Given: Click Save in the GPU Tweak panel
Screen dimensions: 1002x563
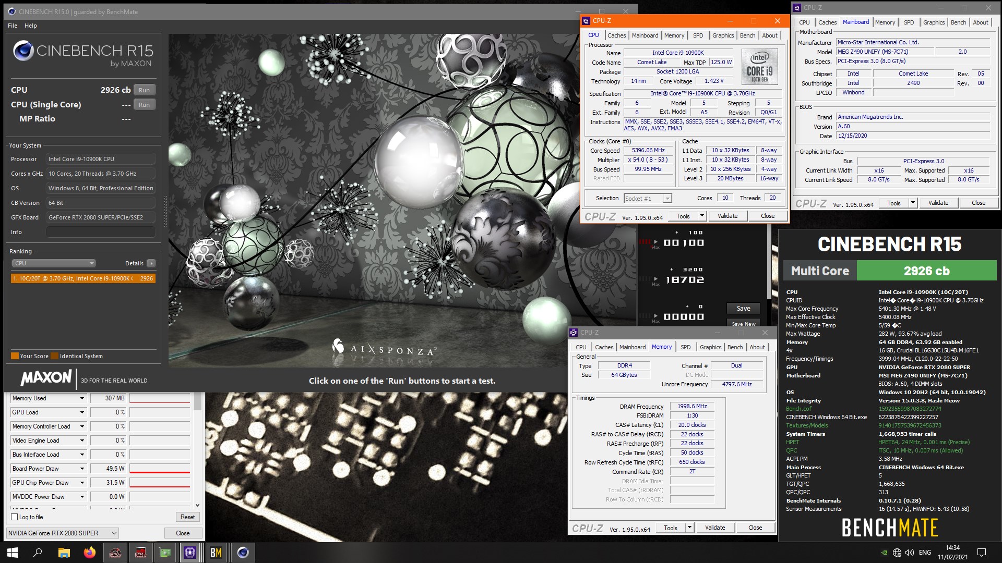Looking at the screenshot, I should click(x=743, y=309).
